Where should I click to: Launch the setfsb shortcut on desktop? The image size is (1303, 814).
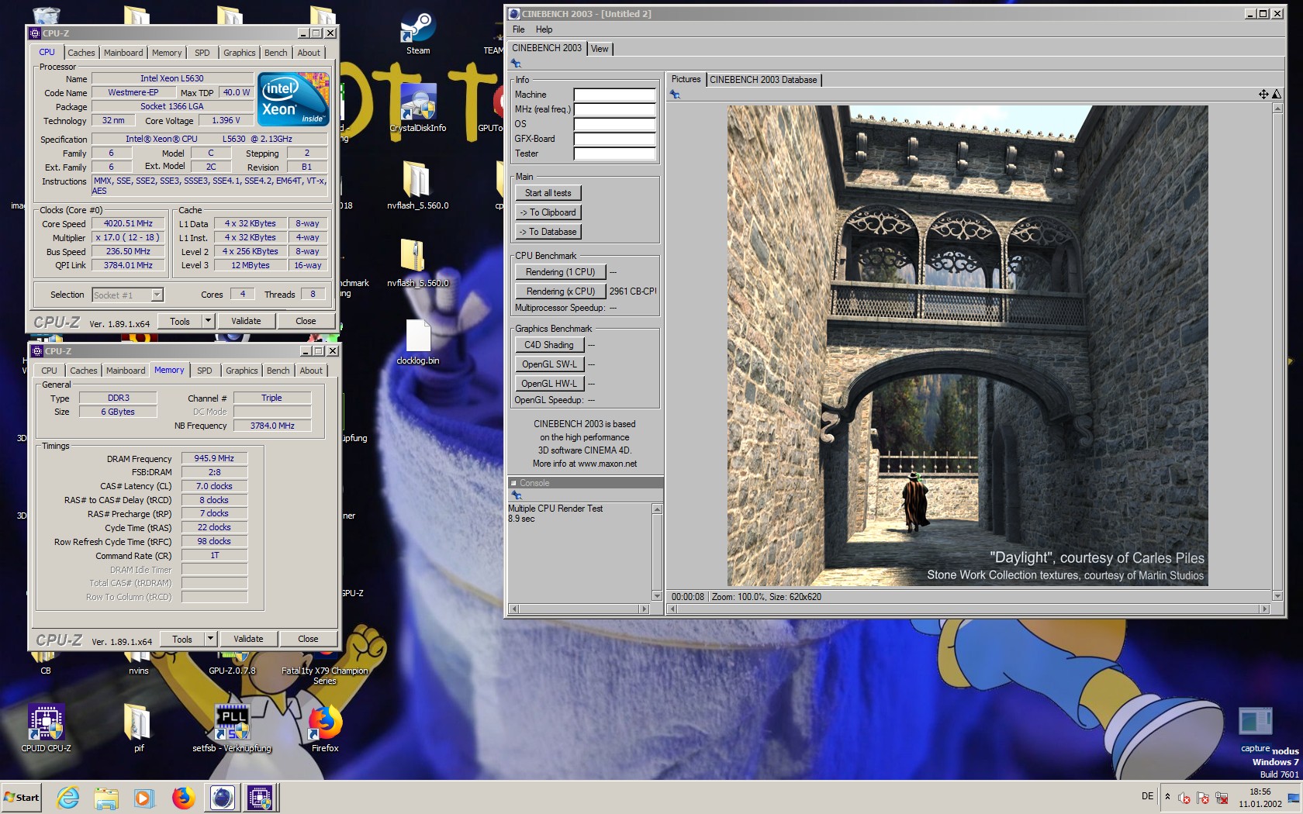pos(232,729)
